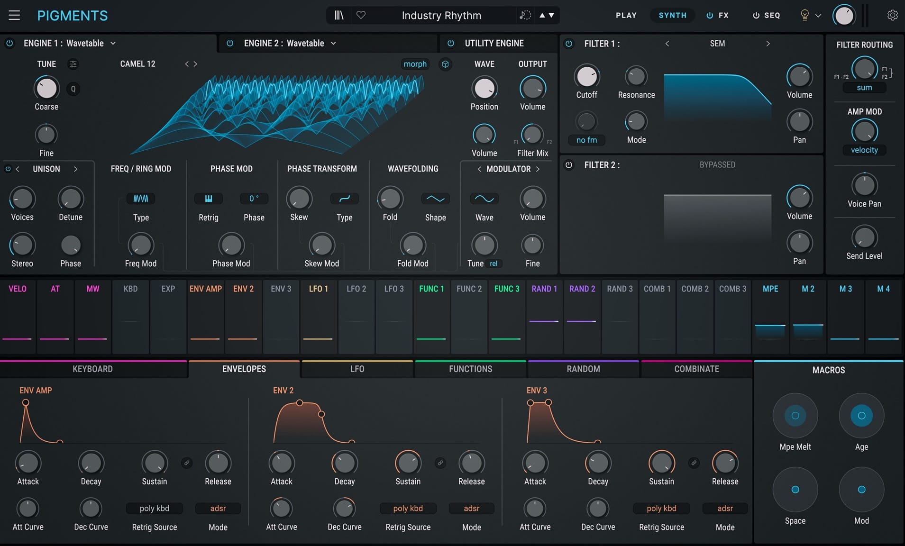Image resolution: width=905 pixels, height=546 pixels.
Task: Toggle Engine 1 power button
Action: 9,43
